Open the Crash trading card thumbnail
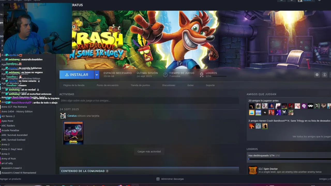331x186 pixels. [73, 133]
